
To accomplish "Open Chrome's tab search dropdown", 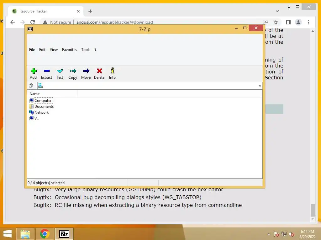I will point(277,11).
